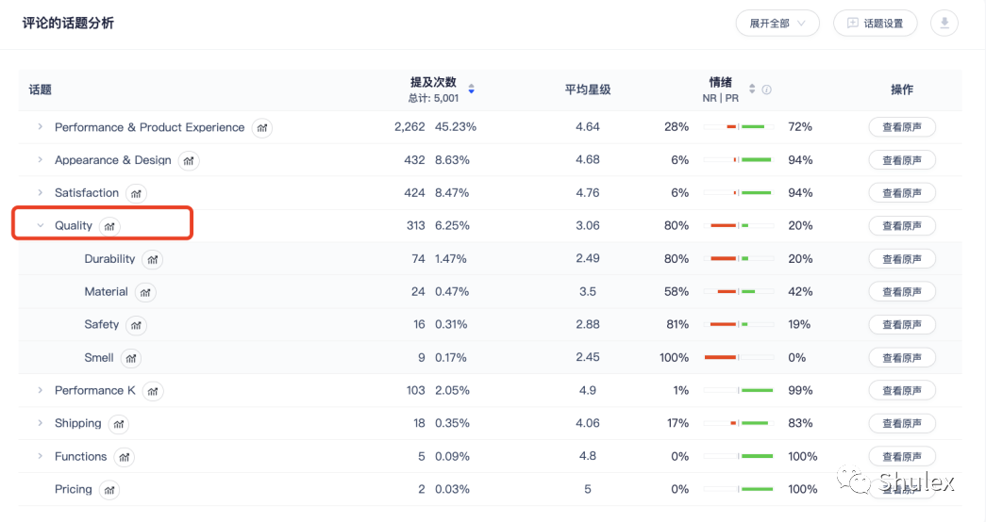Open trend chart icon beside Performance K
Viewport: 986px width, 522px height.
click(x=153, y=391)
